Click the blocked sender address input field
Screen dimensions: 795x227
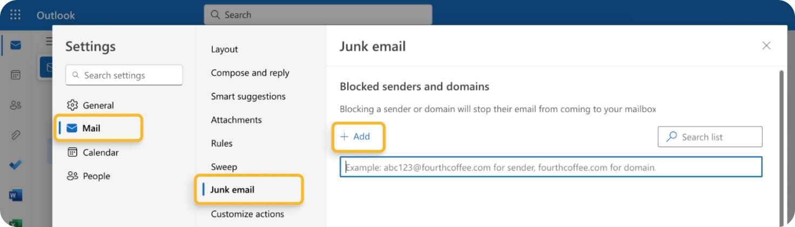click(x=551, y=167)
